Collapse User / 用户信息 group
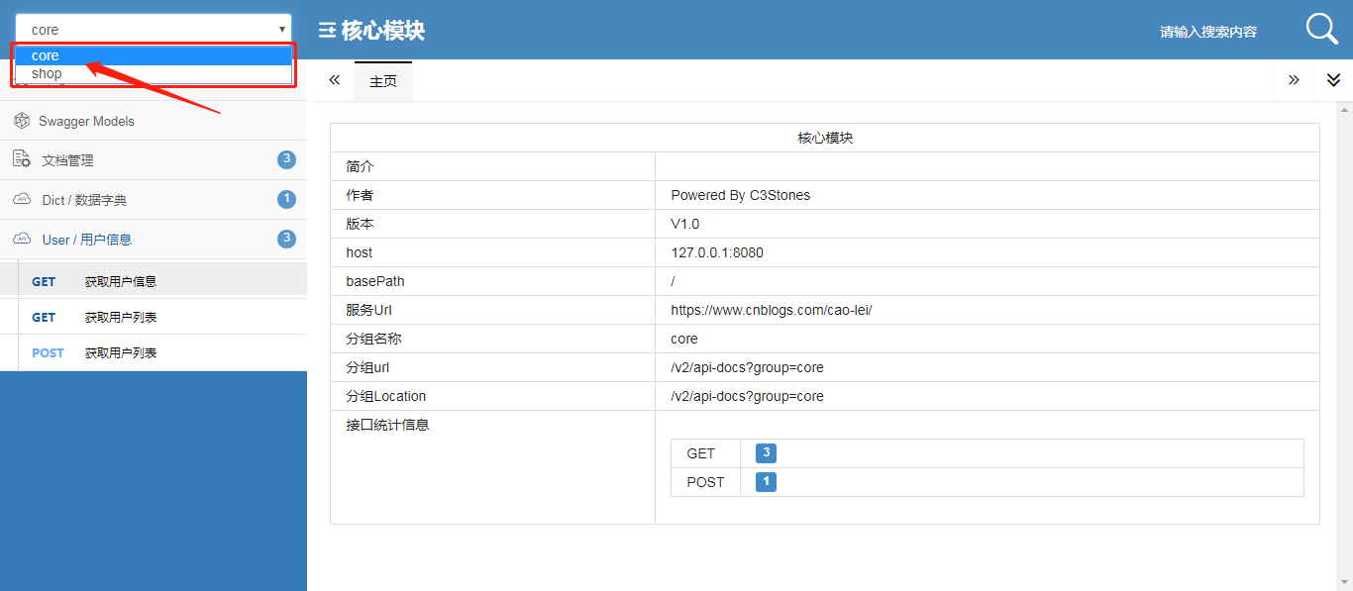The image size is (1353, 591). (x=154, y=240)
